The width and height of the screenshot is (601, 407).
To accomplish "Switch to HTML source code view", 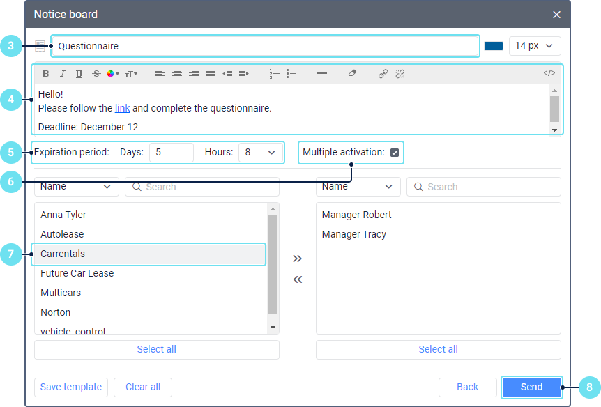I will pos(549,73).
